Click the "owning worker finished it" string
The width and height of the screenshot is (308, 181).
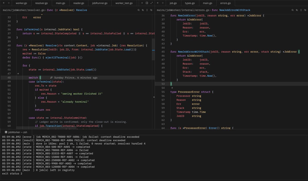click(82, 94)
